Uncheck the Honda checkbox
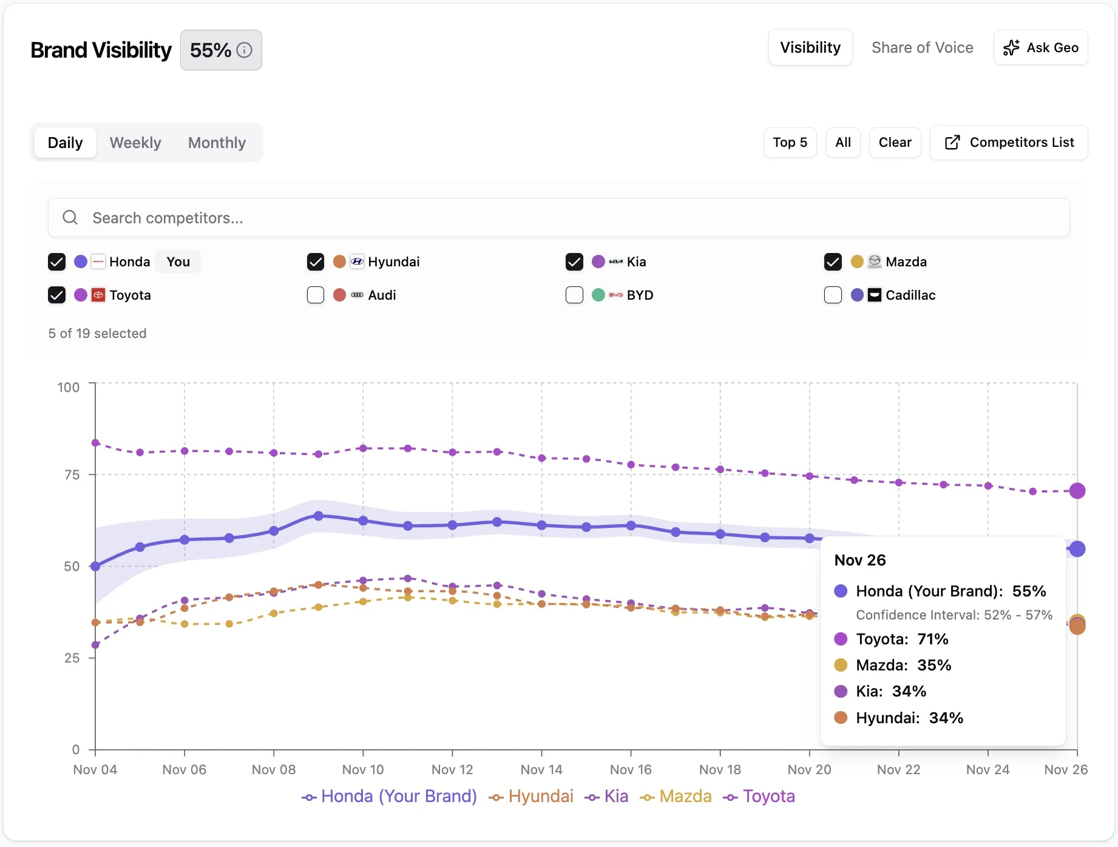The image size is (1118, 847). click(x=56, y=262)
